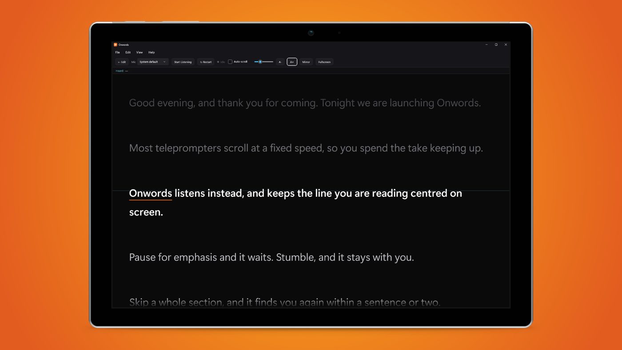
Task: Close the Onwords window
Action: [506, 44]
